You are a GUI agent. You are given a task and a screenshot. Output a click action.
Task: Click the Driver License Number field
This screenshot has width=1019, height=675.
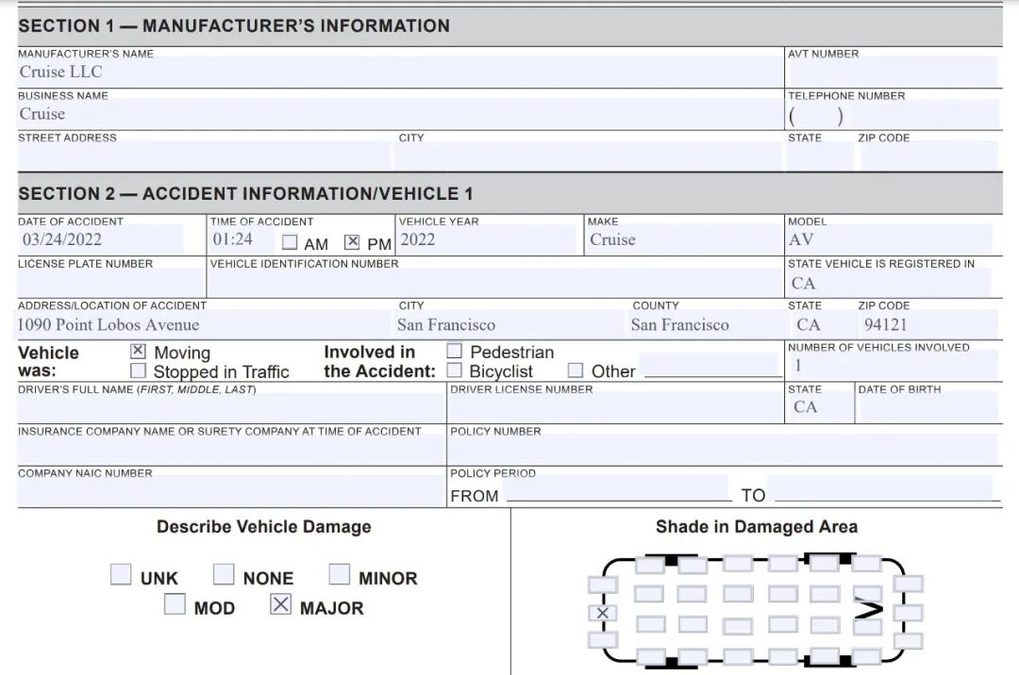615,409
